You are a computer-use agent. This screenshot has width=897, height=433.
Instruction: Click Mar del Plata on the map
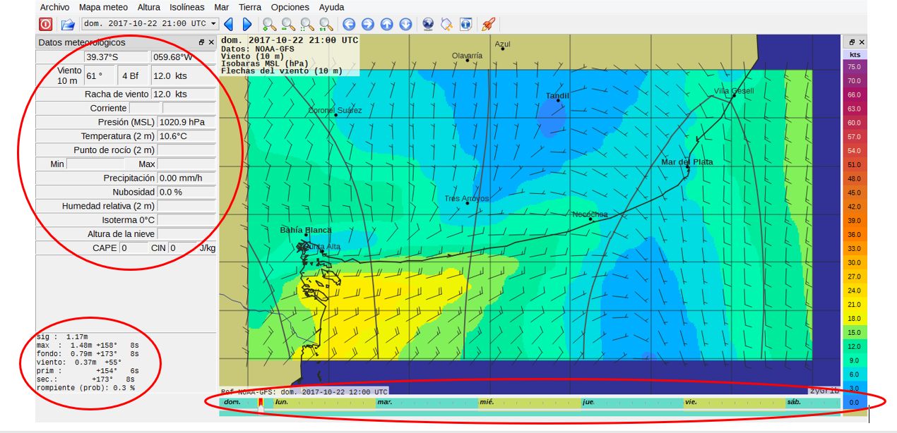pos(687,162)
